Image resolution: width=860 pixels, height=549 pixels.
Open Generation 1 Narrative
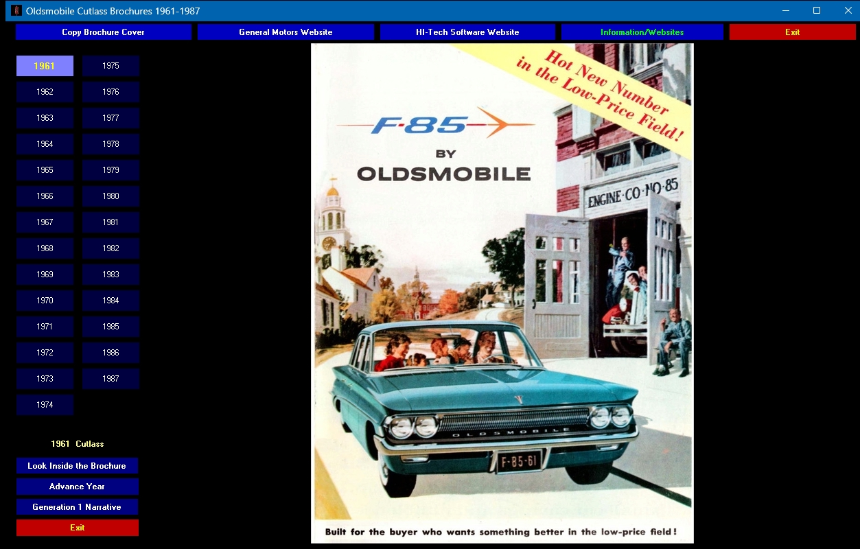[77, 507]
